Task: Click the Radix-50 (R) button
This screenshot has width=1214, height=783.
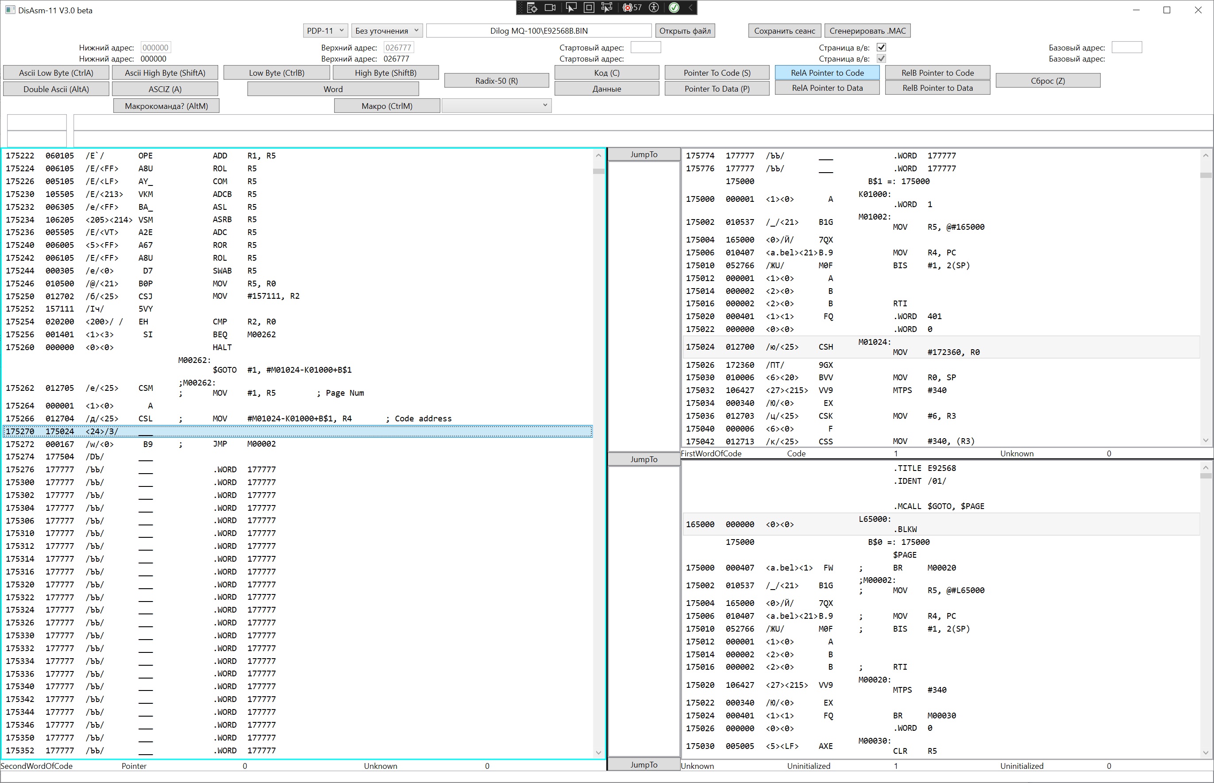Action: coord(496,80)
